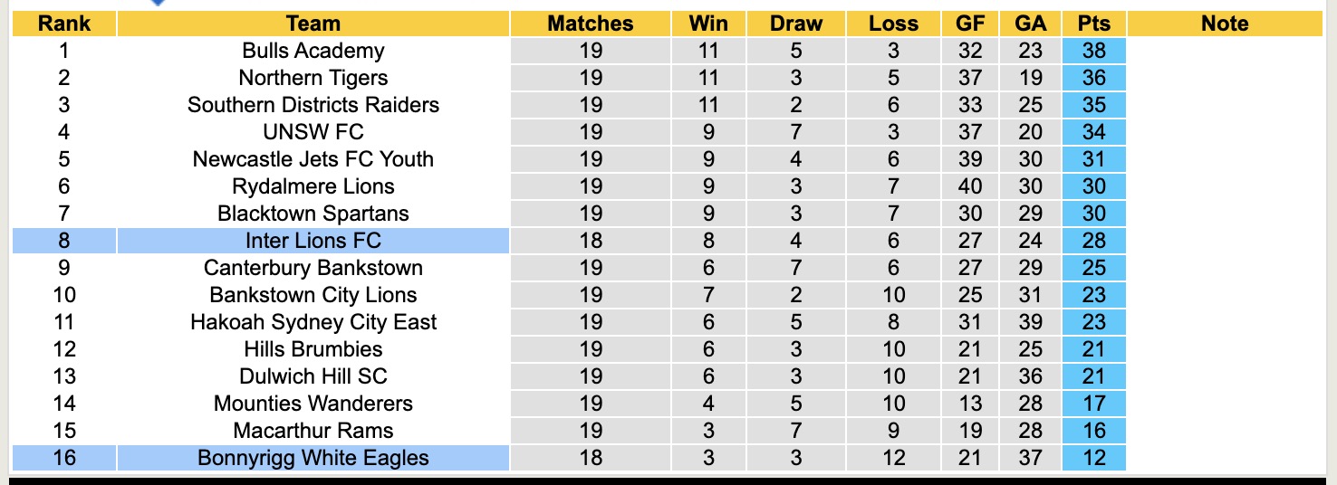
Task: Select the Team column header
Action: (313, 24)
